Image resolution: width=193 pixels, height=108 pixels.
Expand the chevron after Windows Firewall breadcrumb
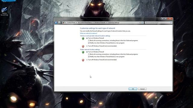[106, 23]
